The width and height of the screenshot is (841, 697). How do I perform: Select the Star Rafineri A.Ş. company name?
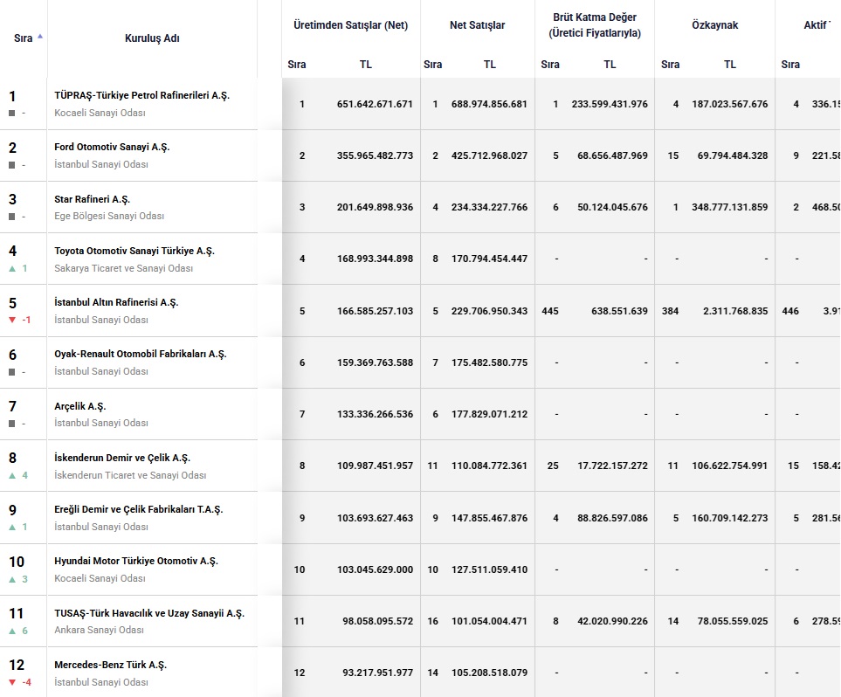tap(93, 199)
